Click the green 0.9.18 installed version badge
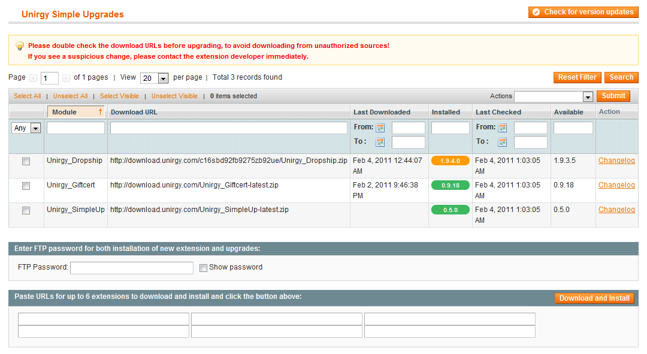 (450, 185)
